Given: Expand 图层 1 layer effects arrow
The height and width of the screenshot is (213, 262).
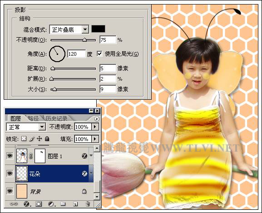Looking at the screenshot, I should coord(91,155).
